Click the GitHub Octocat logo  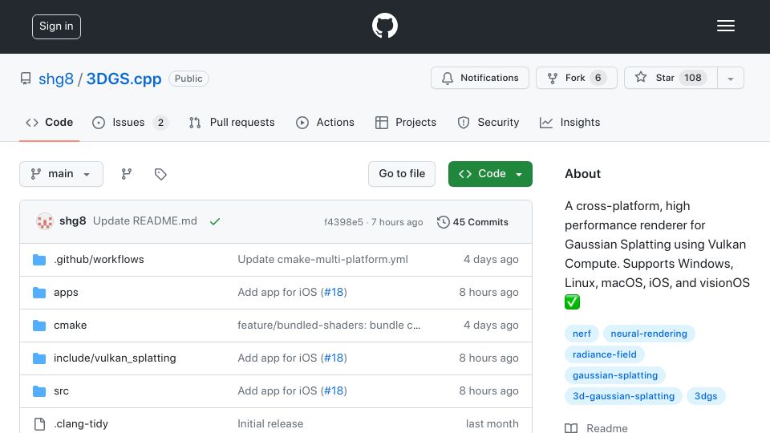(x=384, y=26)
